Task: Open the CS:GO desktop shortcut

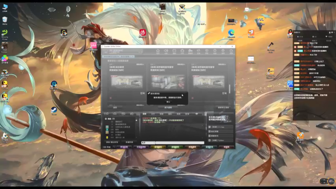Action: point(270,73)
